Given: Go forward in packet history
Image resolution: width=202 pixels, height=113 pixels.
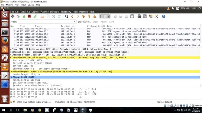Looking at the screenshot, I should click(78, 16).
